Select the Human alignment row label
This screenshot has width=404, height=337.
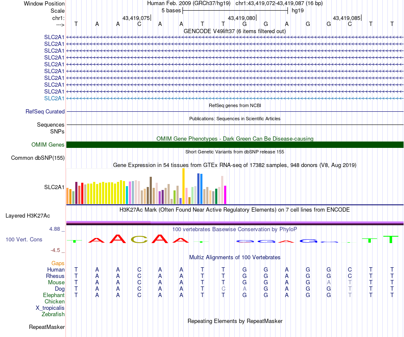click(x=56, y=269)
